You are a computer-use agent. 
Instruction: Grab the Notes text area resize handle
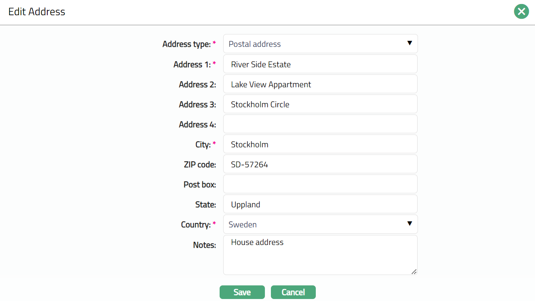pos(414,272)
